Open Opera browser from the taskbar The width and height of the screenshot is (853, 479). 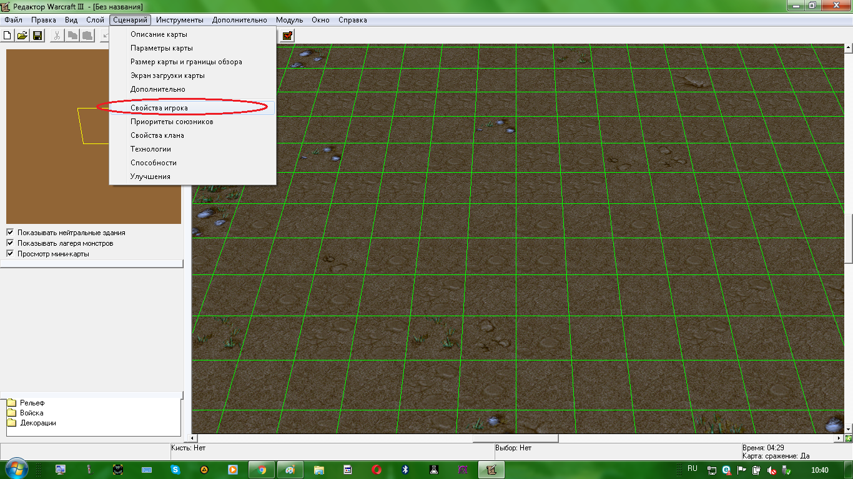coord(377,469)
